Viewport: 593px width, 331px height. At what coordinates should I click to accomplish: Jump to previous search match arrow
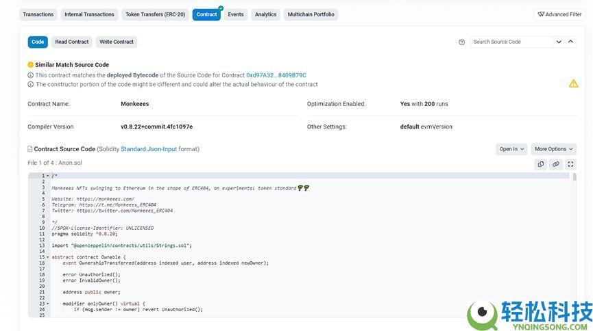coord(570,42)
